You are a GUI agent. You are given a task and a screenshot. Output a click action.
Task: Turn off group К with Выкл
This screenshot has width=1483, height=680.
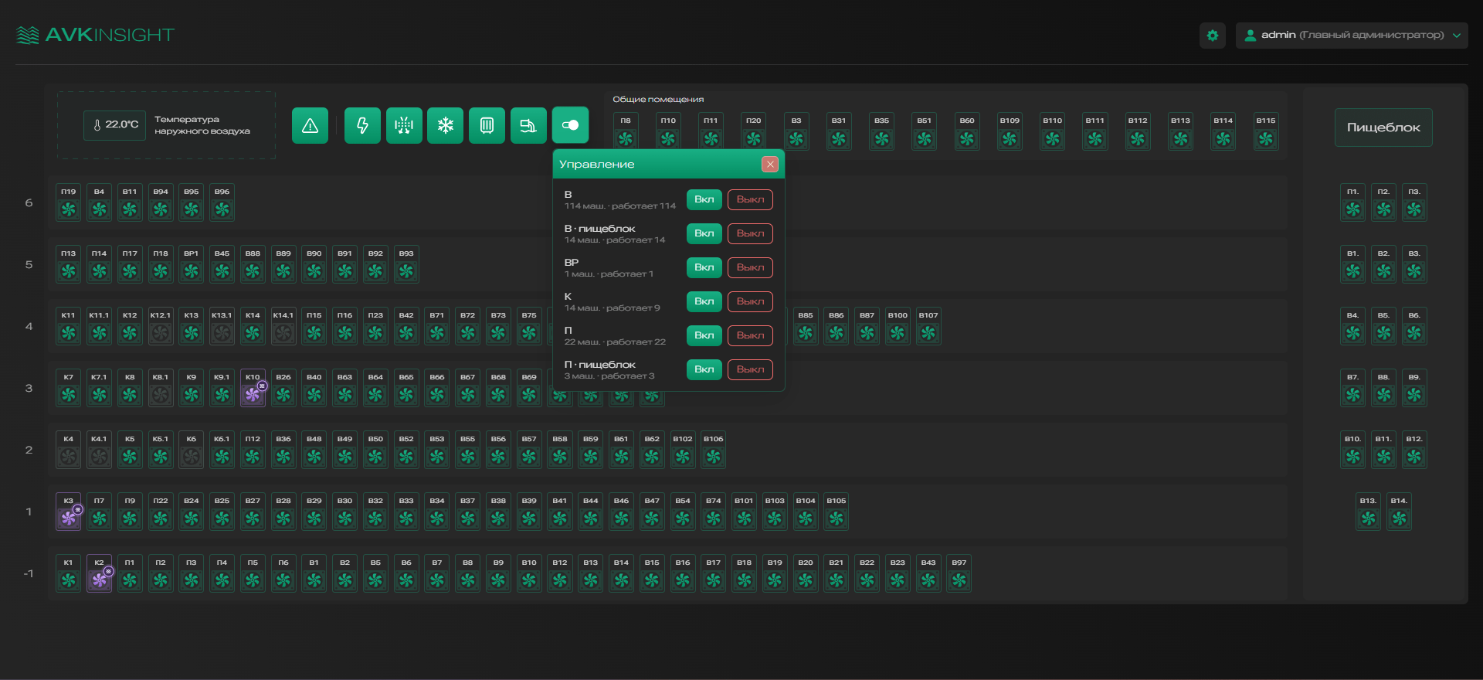(750, 301)
